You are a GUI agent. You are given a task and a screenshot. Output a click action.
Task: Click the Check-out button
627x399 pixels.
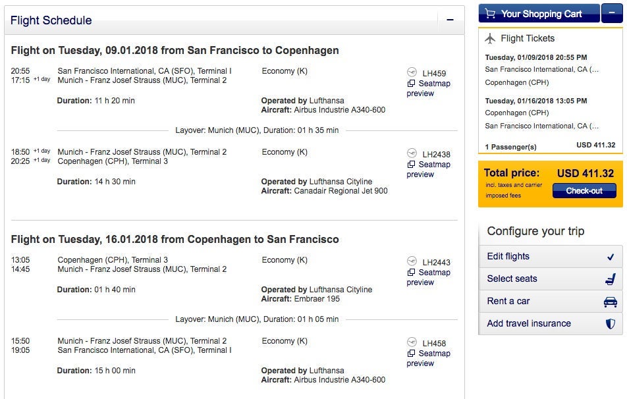pos(584,191)
